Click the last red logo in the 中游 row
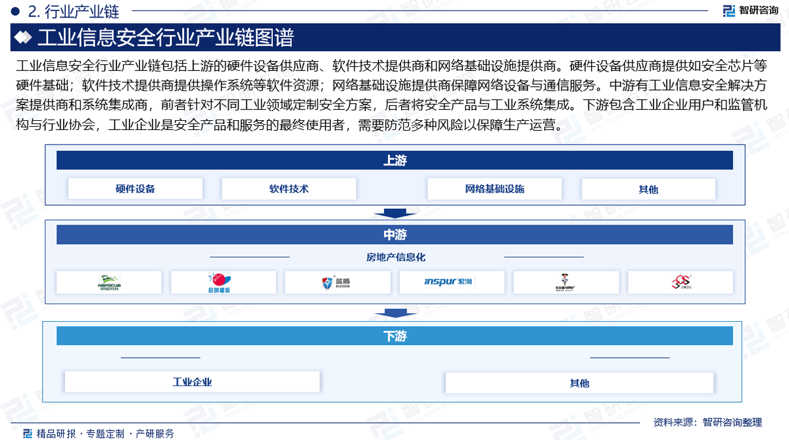 point(680,282)
